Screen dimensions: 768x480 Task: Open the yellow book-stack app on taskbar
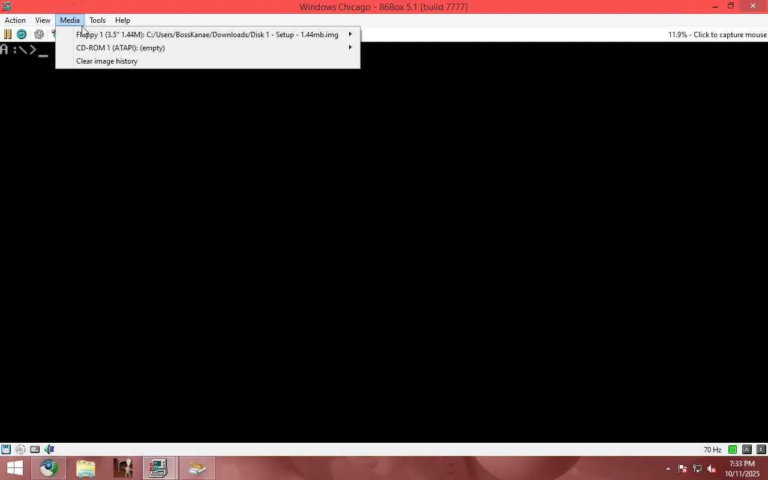(197, 468)
